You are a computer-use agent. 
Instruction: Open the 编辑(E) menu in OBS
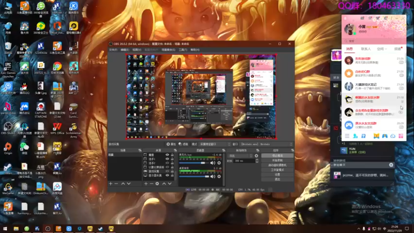click(125, 50)
